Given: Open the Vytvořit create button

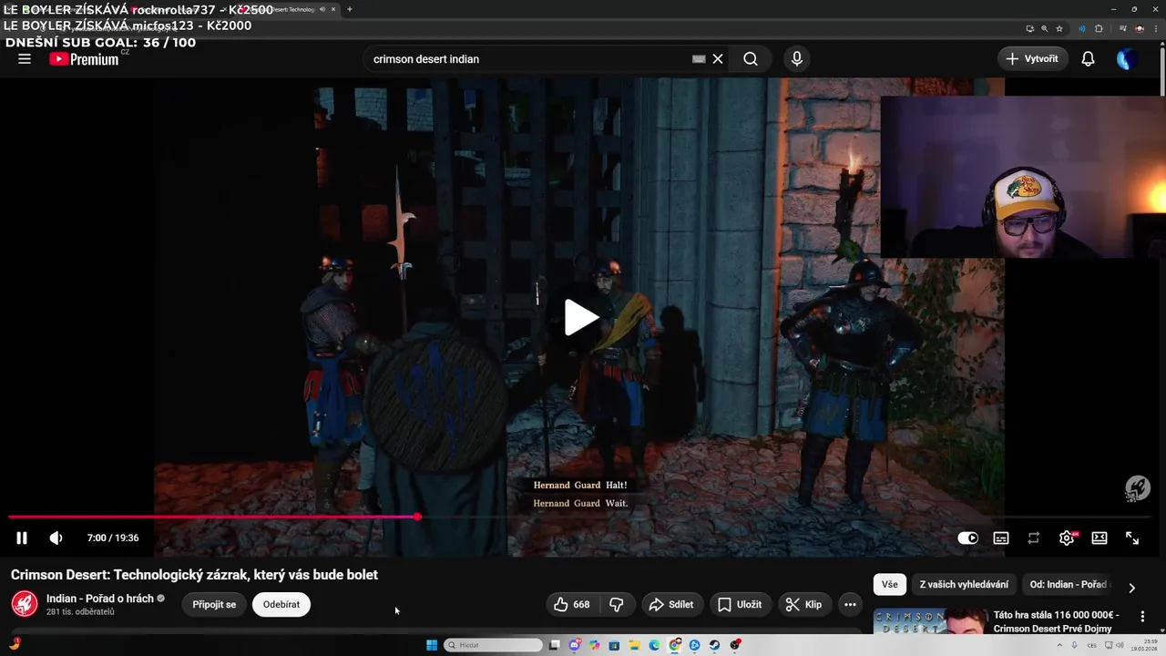Looking at the screenshot, I should point(1033,59).
